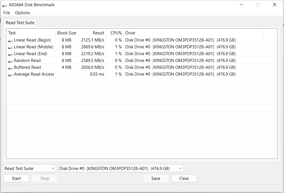Viewport: 284px width, 193px height.
Task: Click the 2219.2 MB/s result value
Action: coord(92,54)
